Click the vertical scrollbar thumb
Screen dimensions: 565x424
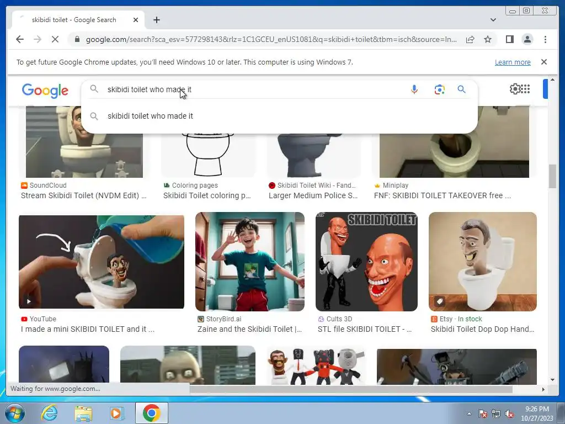[552, 176]
